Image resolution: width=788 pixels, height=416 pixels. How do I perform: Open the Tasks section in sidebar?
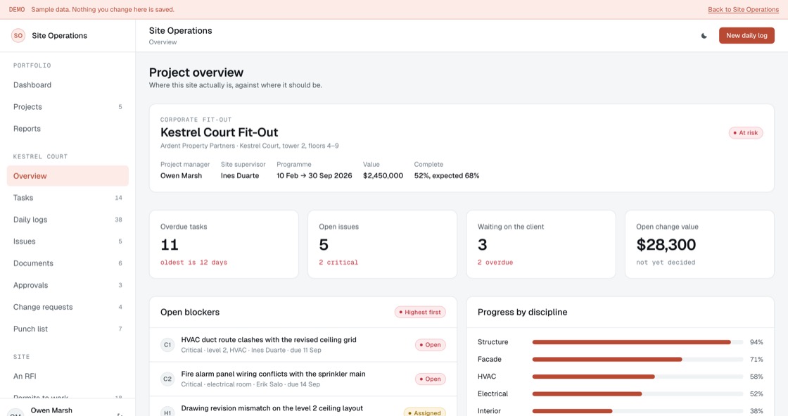(x=68, y=198)
